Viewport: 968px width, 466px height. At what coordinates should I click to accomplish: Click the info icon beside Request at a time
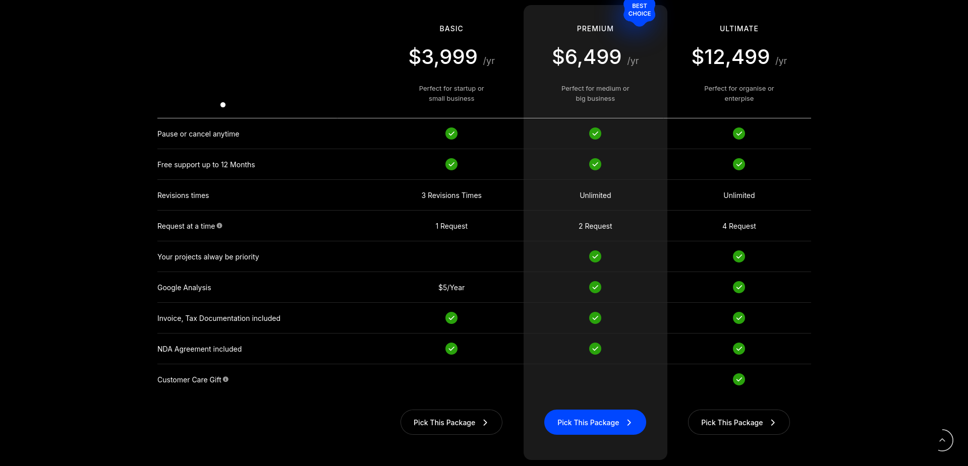coord(219,226)
